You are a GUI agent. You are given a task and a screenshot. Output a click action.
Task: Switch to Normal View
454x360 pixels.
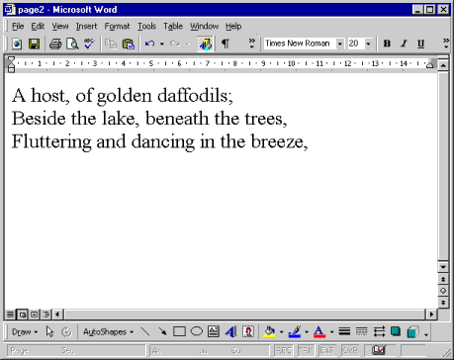[x=10, y=315]
